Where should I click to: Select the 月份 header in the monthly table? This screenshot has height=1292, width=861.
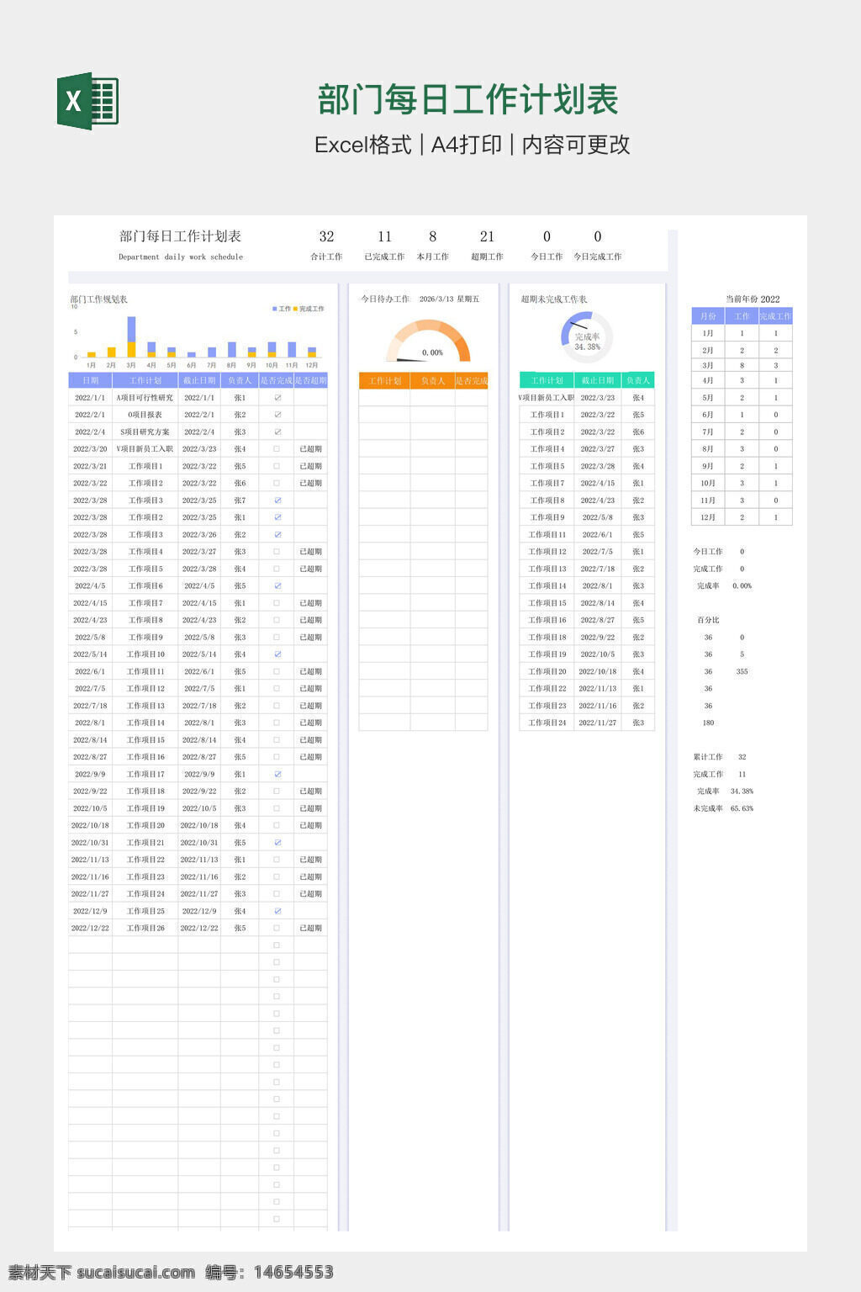pos(708,316)
